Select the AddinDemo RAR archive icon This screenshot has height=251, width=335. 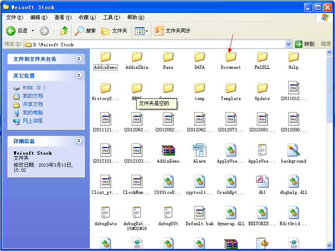click(x=168, y=151)
